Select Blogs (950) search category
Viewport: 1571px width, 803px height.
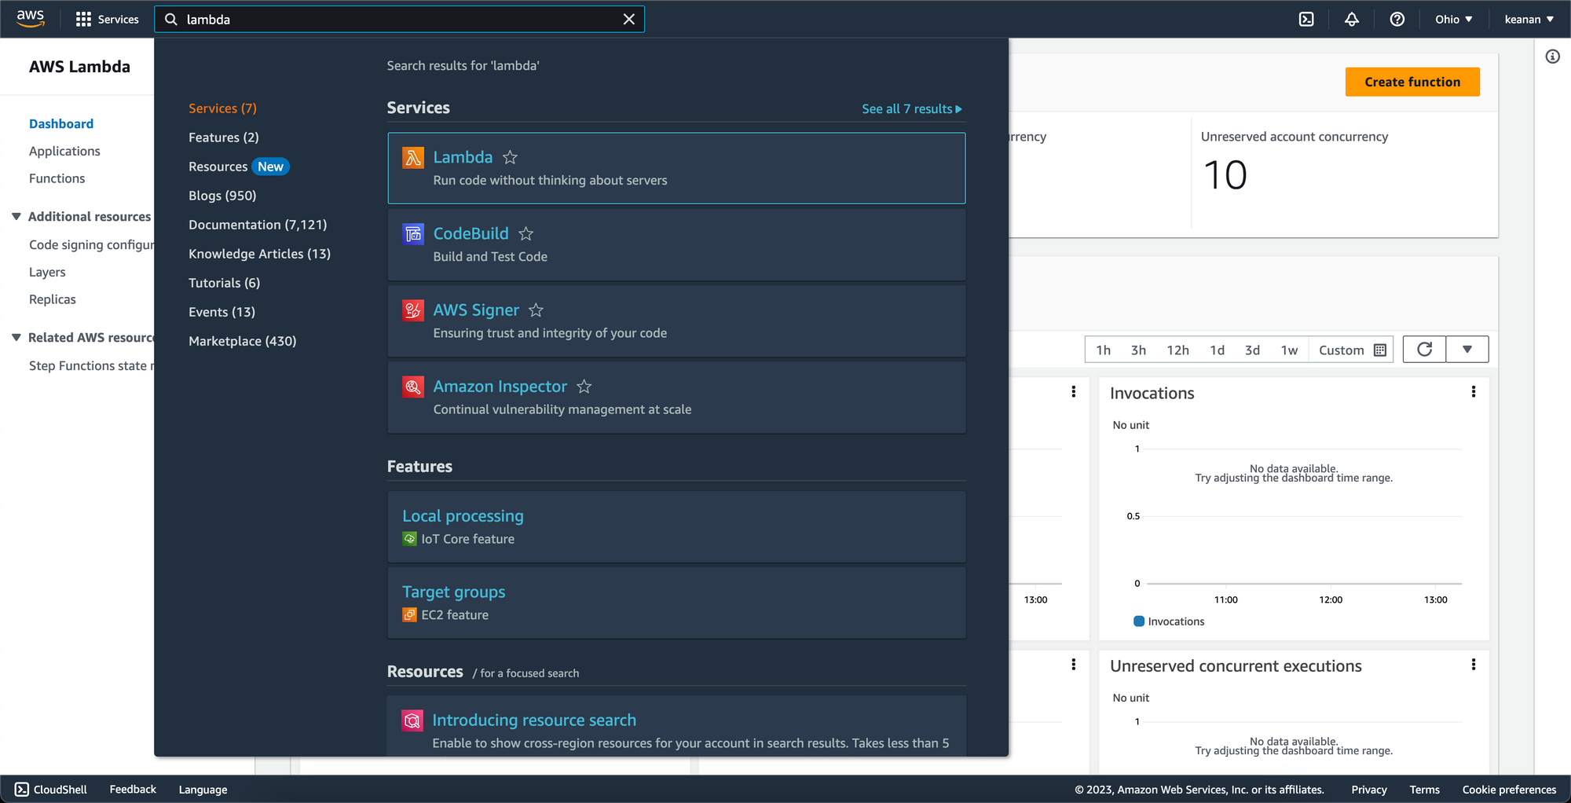(222, 196)
